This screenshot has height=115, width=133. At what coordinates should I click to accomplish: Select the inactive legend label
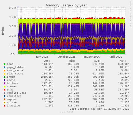click(x=13, y=106)
